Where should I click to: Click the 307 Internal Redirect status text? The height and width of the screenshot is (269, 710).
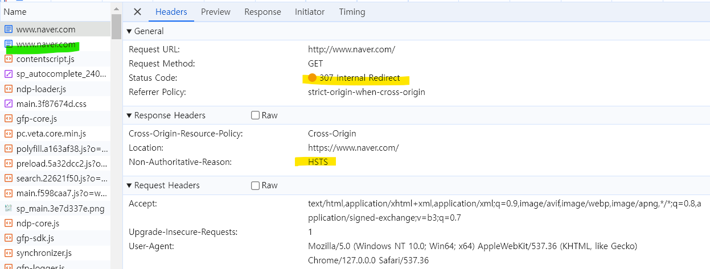[x=360, y=78]
